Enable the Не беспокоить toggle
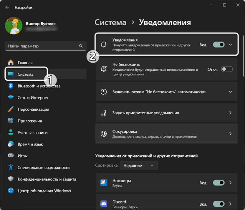Screen dimensions: 245x210 pyautogui.click(x=227, y=69)
